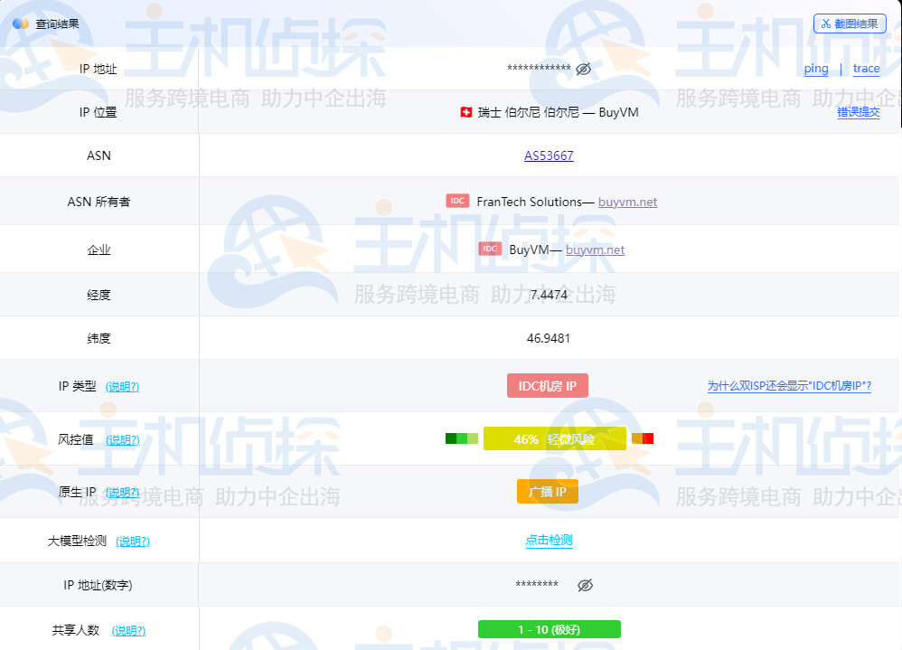The height and width of the screenshot is (650, 902).
Task: Click the scissors icon on 截图结果 button
Action: [x=828, y=24]
